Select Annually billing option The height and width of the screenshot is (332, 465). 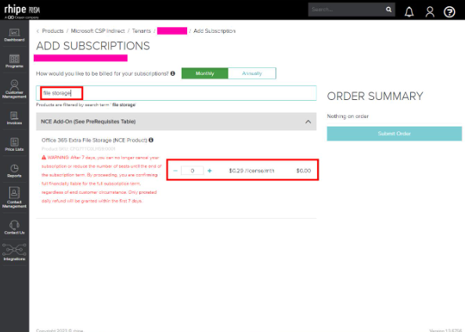252,73
